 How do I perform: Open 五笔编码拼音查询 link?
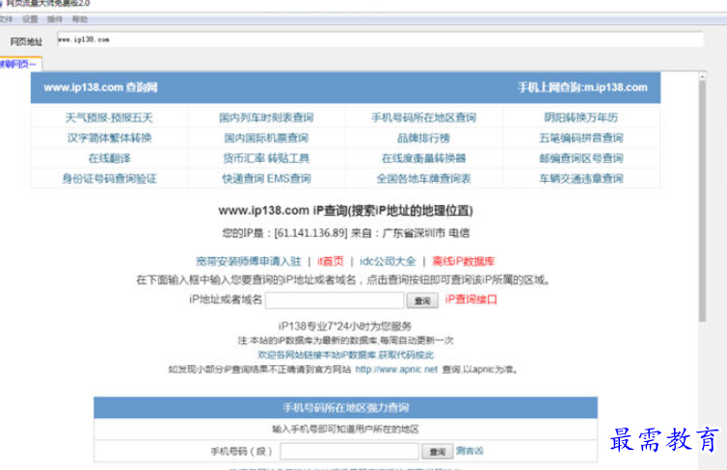click(x=581, y=138)
